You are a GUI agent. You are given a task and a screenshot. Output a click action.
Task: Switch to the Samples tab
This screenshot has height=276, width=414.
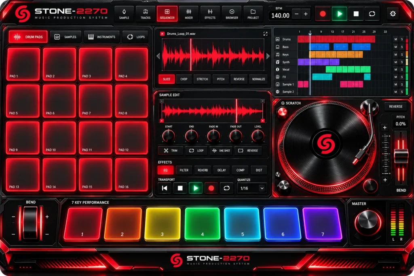tap(65, 37)
